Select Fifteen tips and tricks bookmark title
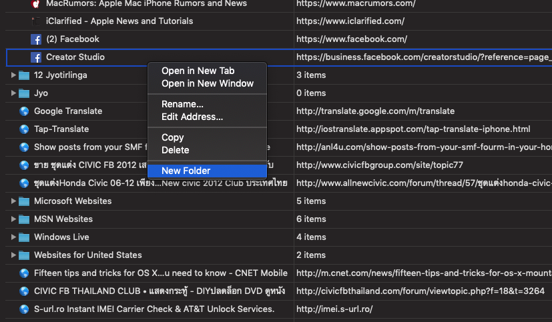Screen dimensions: 552x322 tap(161, 273)
